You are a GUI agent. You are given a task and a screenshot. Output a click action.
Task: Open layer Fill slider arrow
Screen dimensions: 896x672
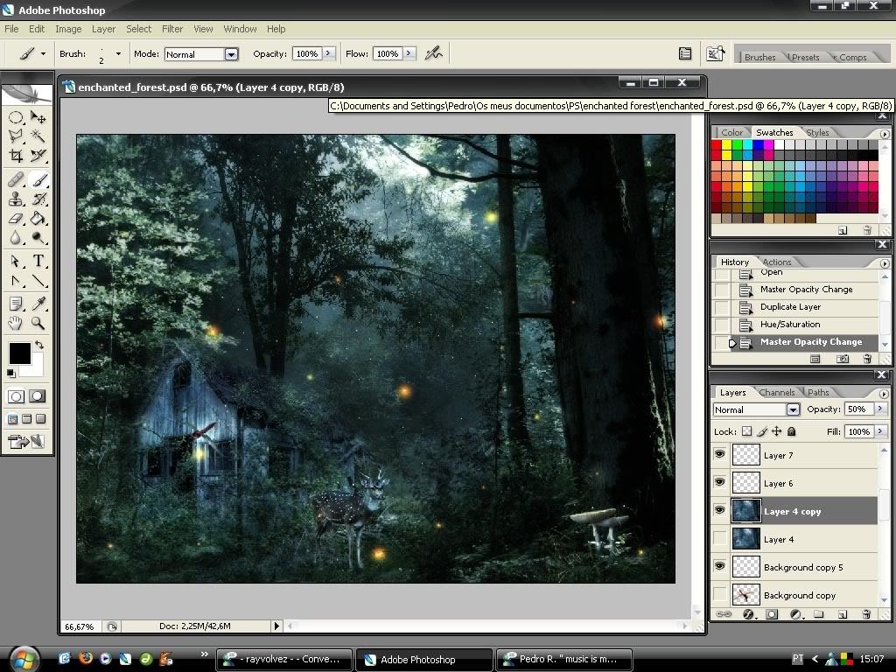(880, 431)
